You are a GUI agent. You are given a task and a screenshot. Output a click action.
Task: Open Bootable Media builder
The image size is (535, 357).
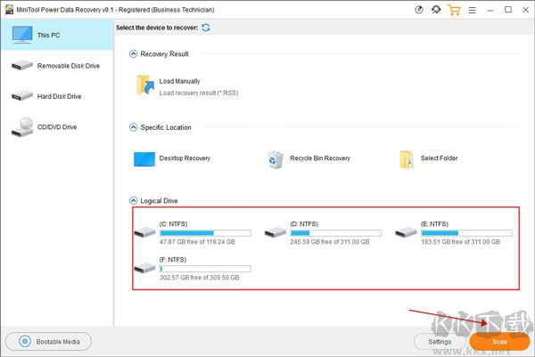click(x=48, y=341)
